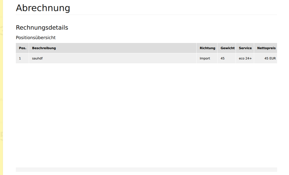Image resolution: width=289 pixels, height=175 pixels.
Task: Click the Abrechnung page heading
Action: coord(43,8)
